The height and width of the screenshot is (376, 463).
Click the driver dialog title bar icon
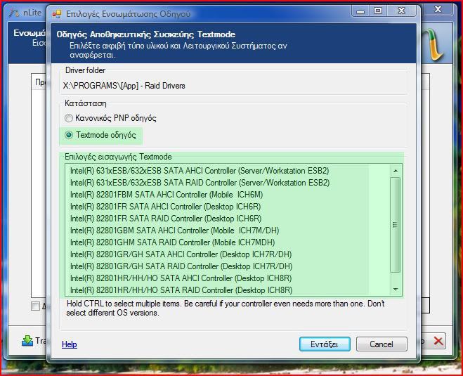[58, 12]
